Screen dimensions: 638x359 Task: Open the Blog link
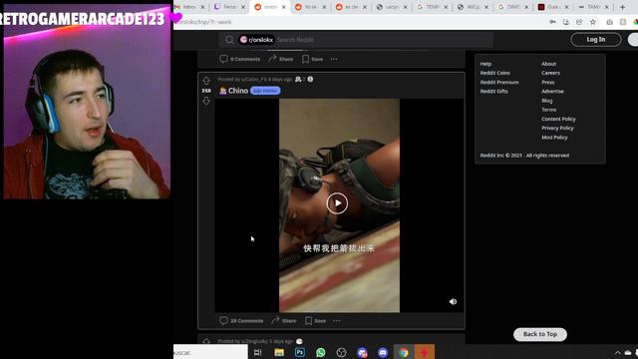547,101
